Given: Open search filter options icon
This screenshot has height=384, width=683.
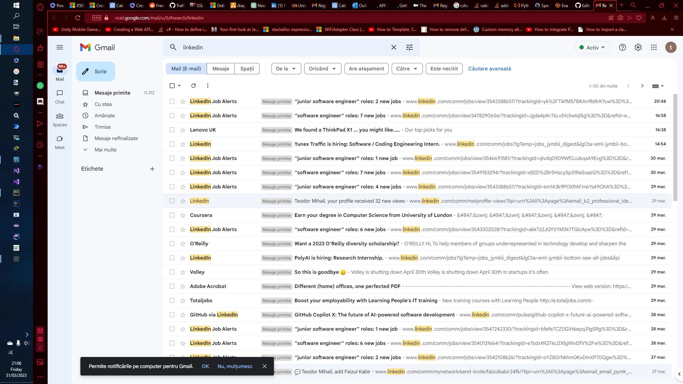Looking at the screenshot, I should (x=409, y=47).
